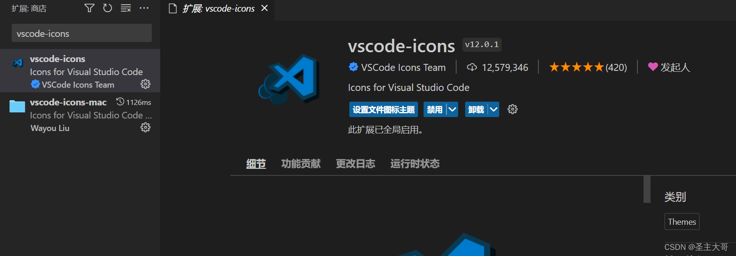Click the install count 12,579,346

point(505,68)
